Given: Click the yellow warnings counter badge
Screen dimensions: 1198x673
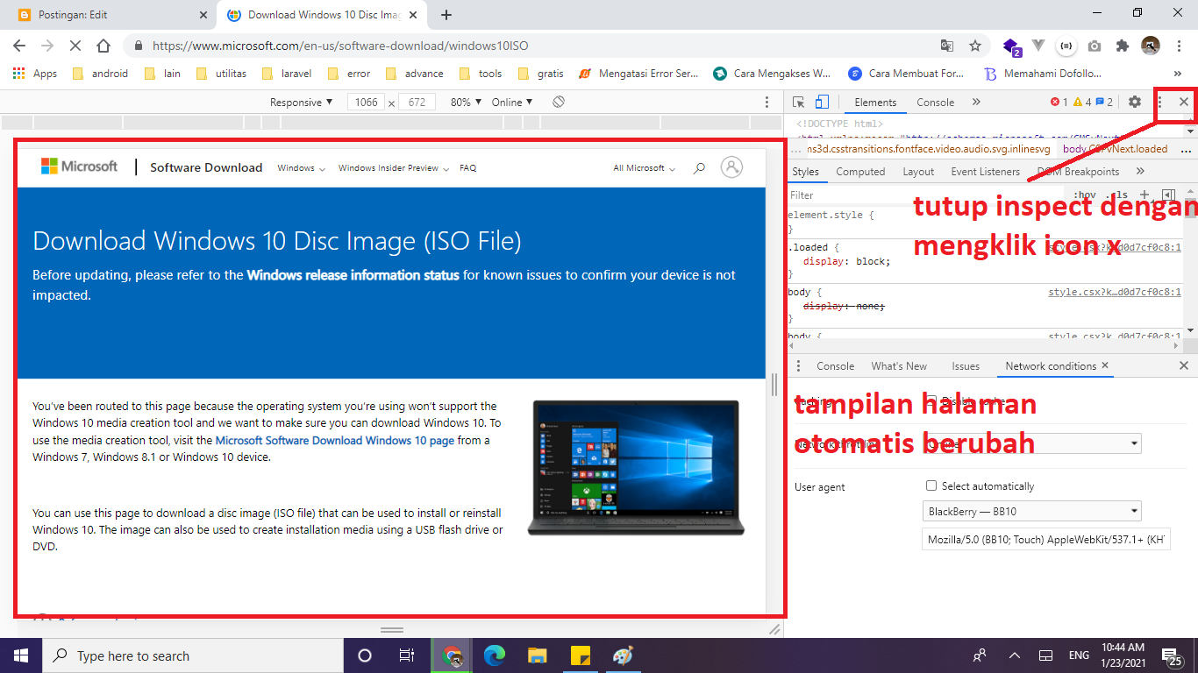Looking at the screenshot, I should coord(1081,102).
